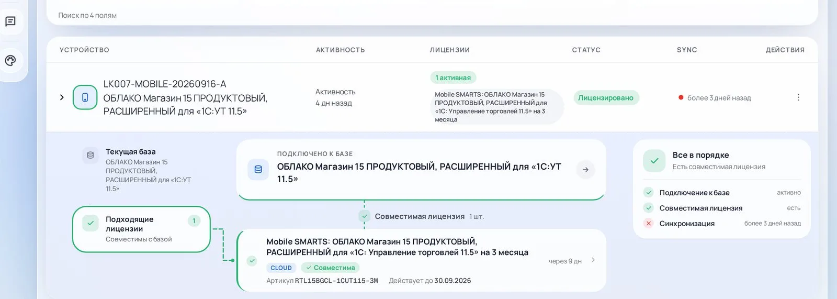Screen dimensions: 837x299
Task: Click the Синхронизация row value более 3 дней назад
Action: 773,223
